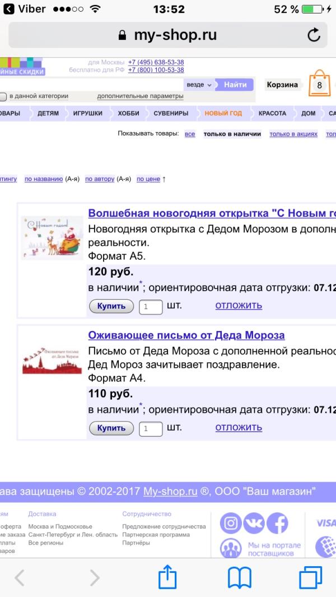The height and width of the screenshot is (597, 336).
Task: Open the 'везде' search scope dropdown
Action: pos(199,85)
